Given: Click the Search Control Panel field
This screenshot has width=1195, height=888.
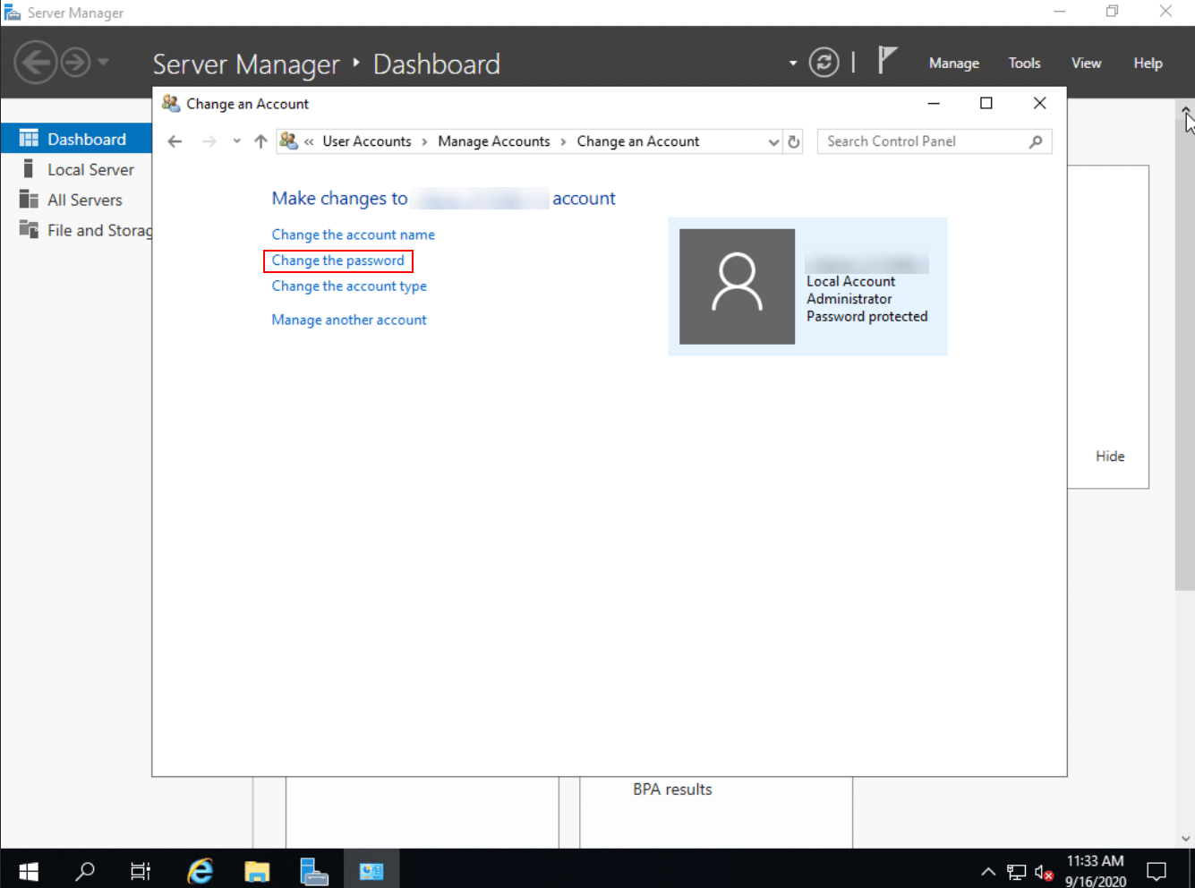Looking at the screenshot, I should (x=922, y=141).
